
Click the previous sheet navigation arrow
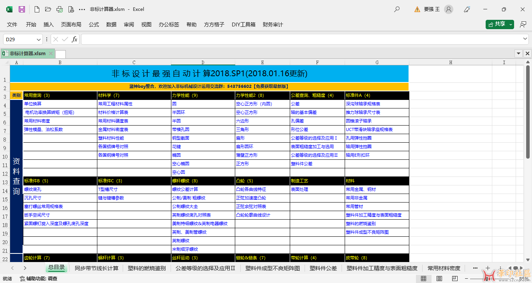(x=12, y=268)
